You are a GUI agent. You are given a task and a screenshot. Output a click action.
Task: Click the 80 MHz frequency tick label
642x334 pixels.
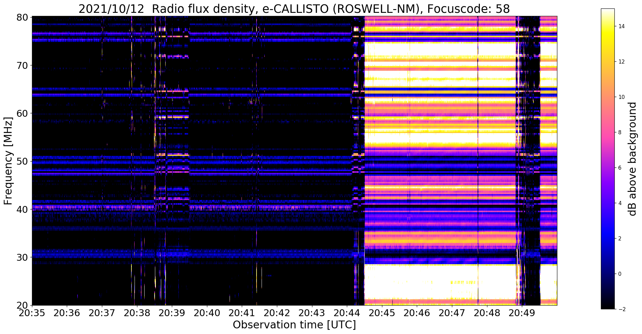pos(22,17)
